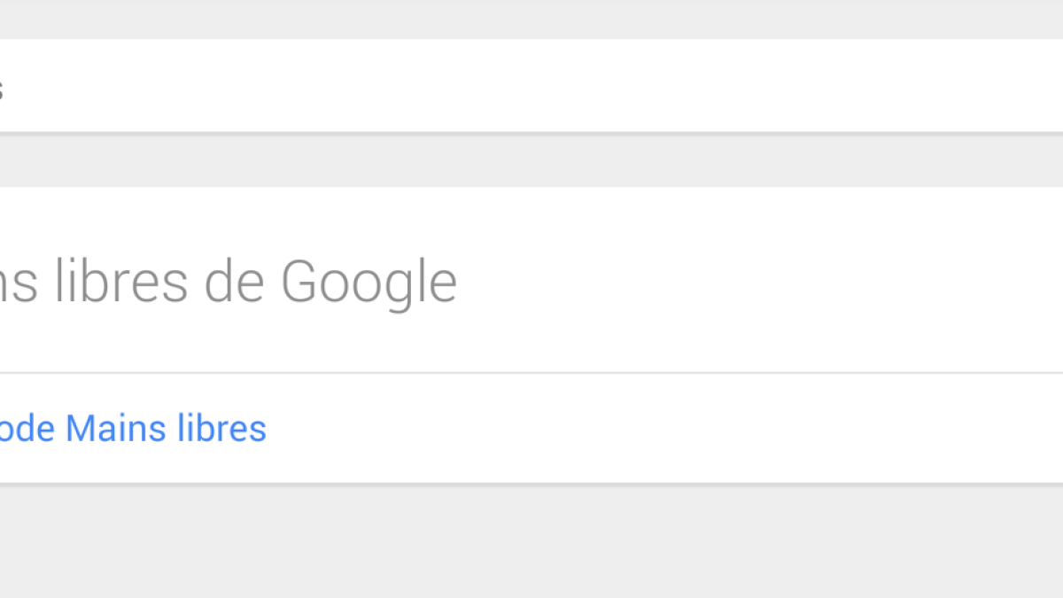The width and height of the screenshot is (1063, 598).
Task: Click the capital "G" in "Google"
Action: tap(301, 282)
